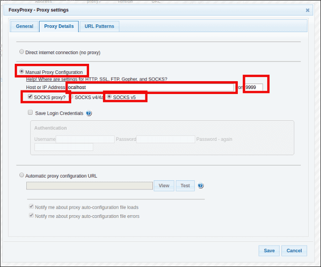Click the Password - again field

click(64, 147)
